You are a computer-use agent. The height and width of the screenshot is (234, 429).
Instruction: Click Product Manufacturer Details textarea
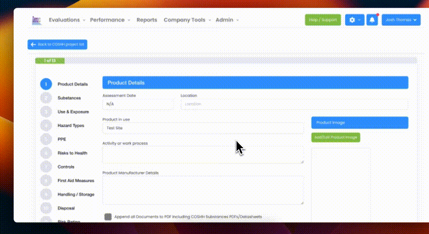point(203,190)
